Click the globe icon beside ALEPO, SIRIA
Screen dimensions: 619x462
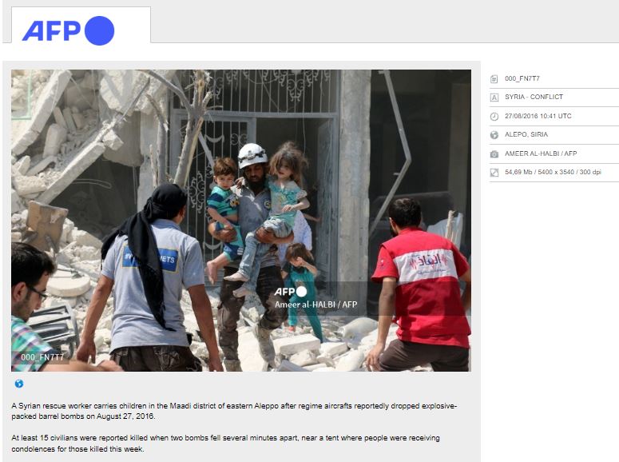494,135
